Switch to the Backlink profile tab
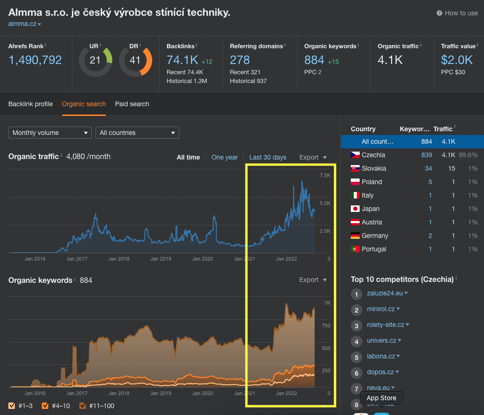The width and height of the screenshot is (484, 415). click(x=31, y=104)
